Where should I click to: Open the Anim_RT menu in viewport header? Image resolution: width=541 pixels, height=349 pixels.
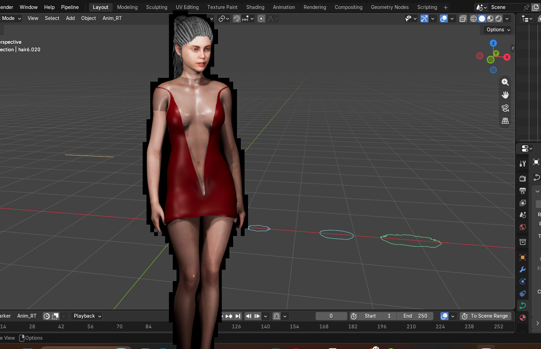point(112,18)
